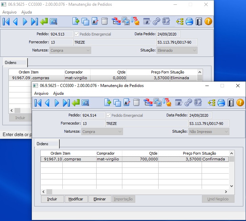Screen dimensions: 246x221
Task: Click Fornecedor code field in front window
Action: (93, 124)
